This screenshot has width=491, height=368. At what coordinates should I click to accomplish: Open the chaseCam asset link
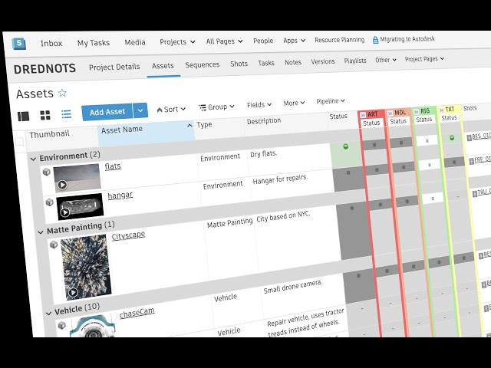pos(137,313)
